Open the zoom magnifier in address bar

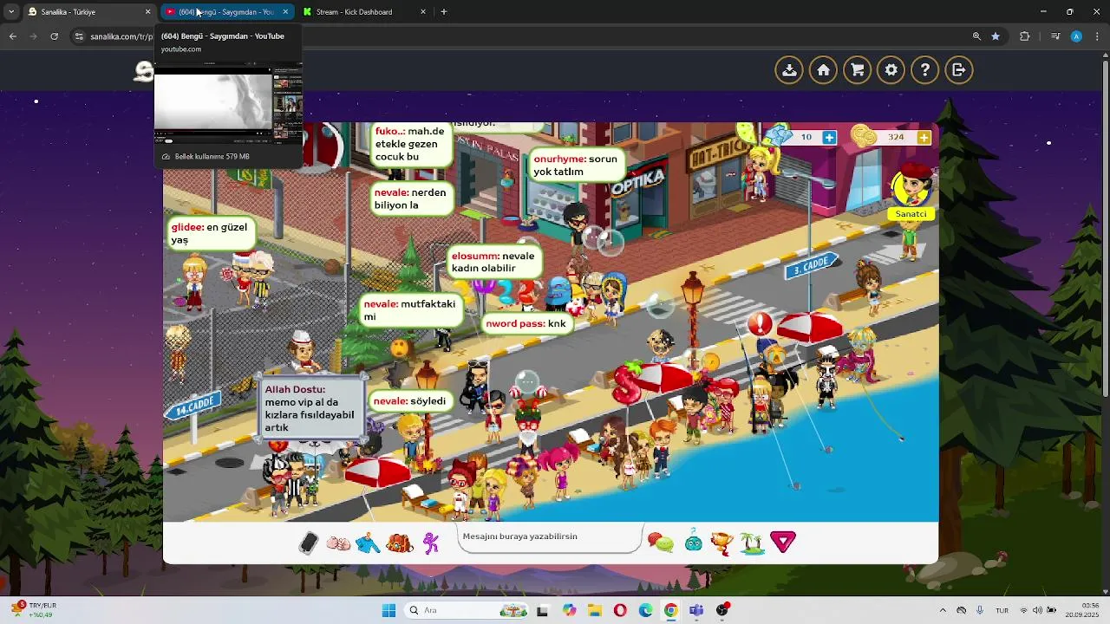976,36
